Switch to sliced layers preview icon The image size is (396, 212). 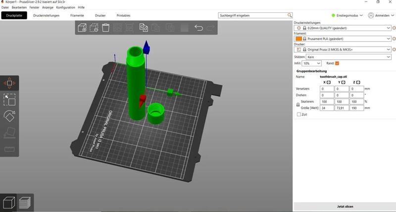[x=25, y=203]
